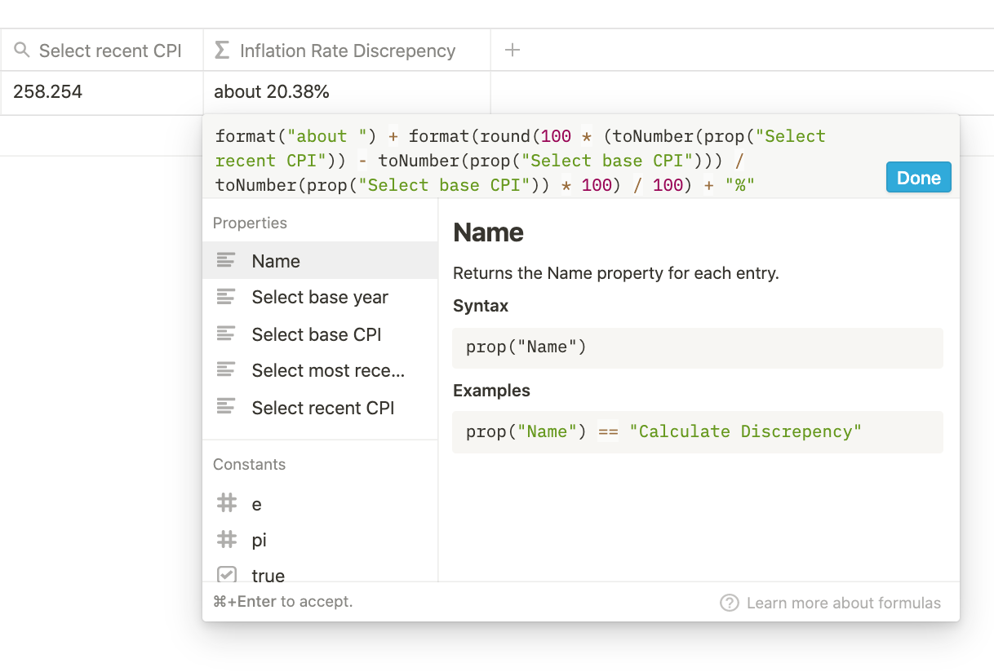Open the Inflation Rate Discrepency column header
This screenshot has height=672, width=994.
coord(347,51)
